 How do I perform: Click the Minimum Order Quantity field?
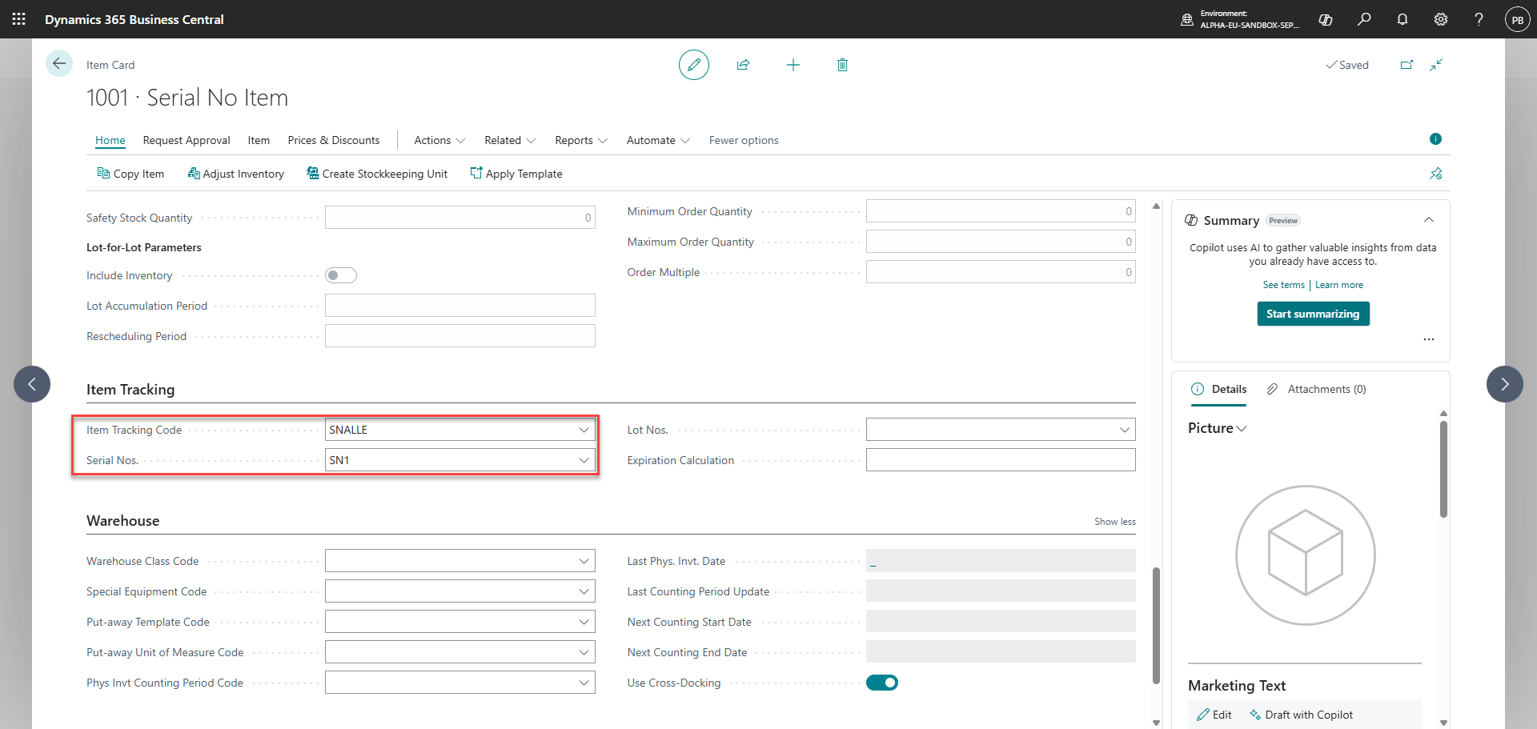[1001, 211]
